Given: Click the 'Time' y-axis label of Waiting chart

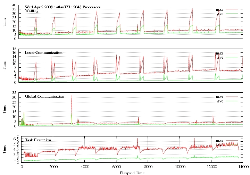Looking at the screenshot, I should (4, 22).
